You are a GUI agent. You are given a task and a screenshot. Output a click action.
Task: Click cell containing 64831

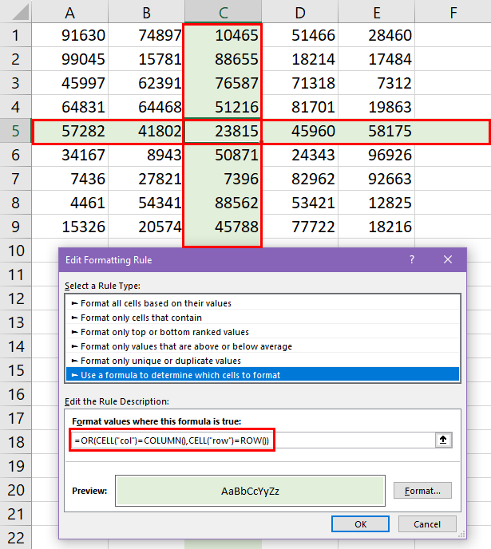pyautogui.click(x=70, y=107)
